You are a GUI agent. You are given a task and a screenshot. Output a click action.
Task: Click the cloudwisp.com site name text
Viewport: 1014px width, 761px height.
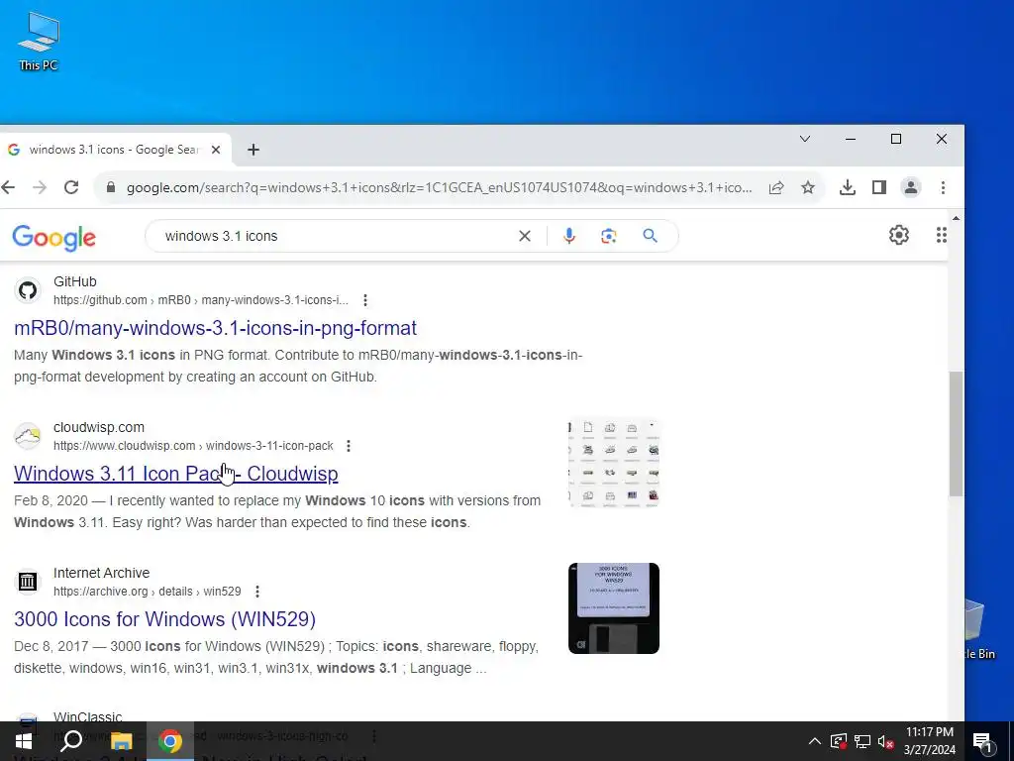99,427
